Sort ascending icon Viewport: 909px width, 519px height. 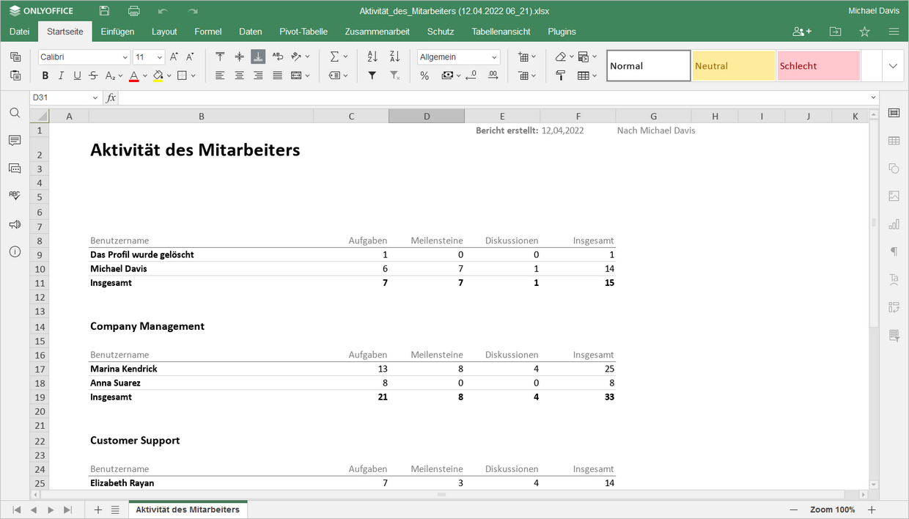372,56
